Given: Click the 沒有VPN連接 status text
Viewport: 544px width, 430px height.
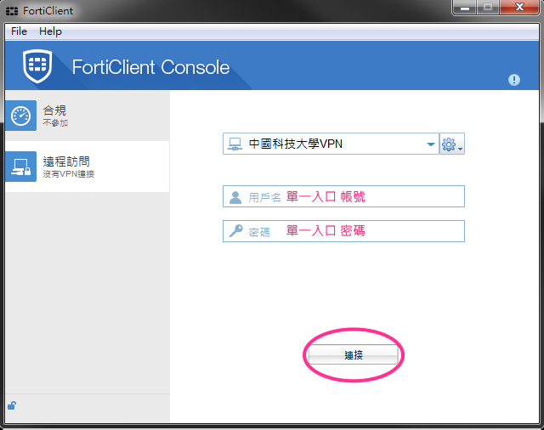Looking at the screenshot, I should 68,174.
